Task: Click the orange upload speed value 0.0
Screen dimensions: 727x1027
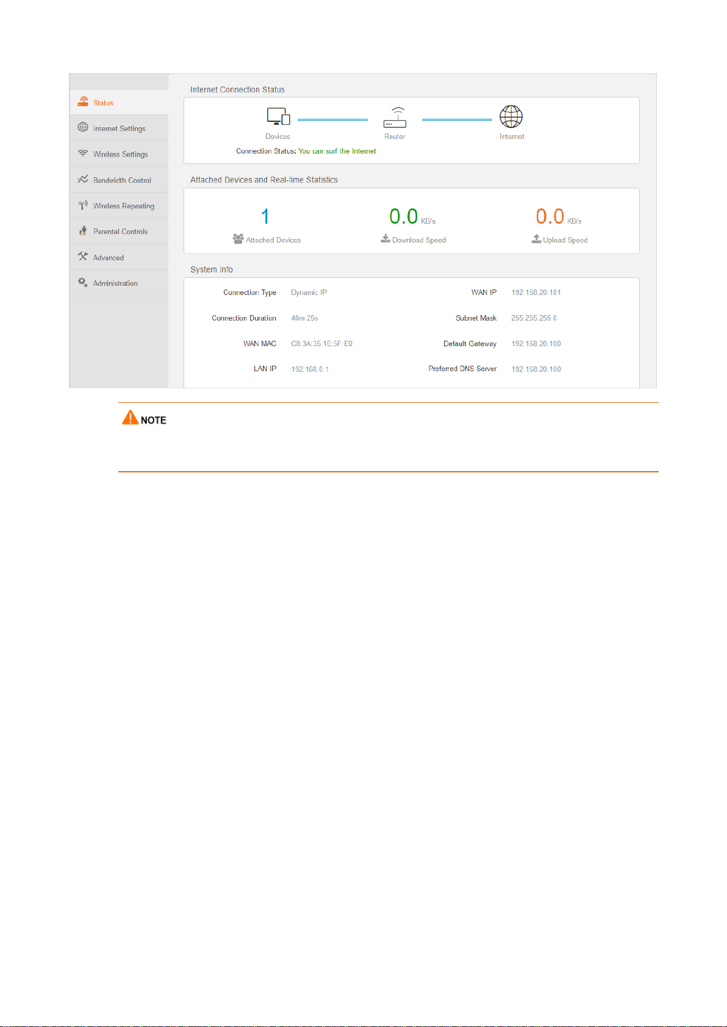Action: (x=550, y=216)
